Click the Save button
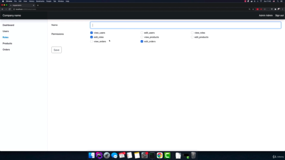The height and width of the screenshot is (160, 285). point(57,50)
